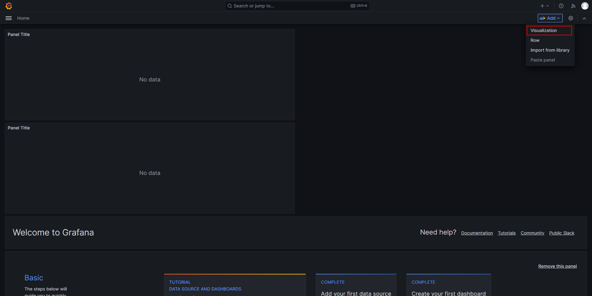This screenshot has height=296, width=592.
Task: Open Create your first dashboard card
Action: pyautogui.click(x=449, y=285)
